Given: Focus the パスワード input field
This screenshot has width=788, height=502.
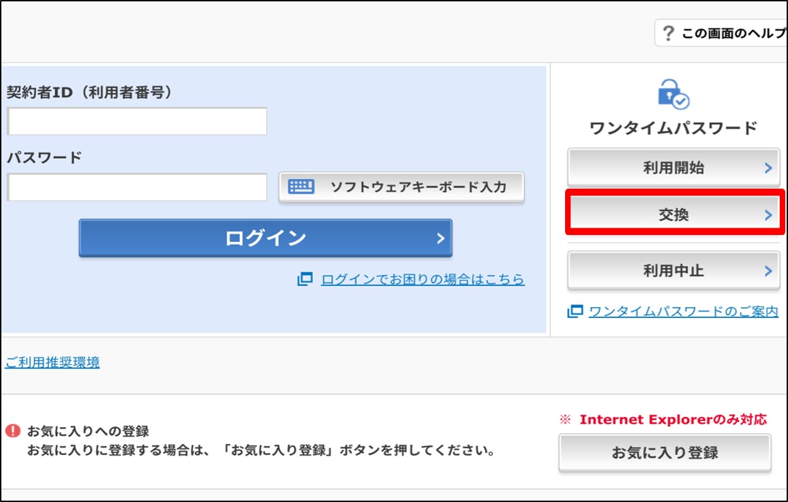Looking at the screenshot, I should [x=137, y=187].
